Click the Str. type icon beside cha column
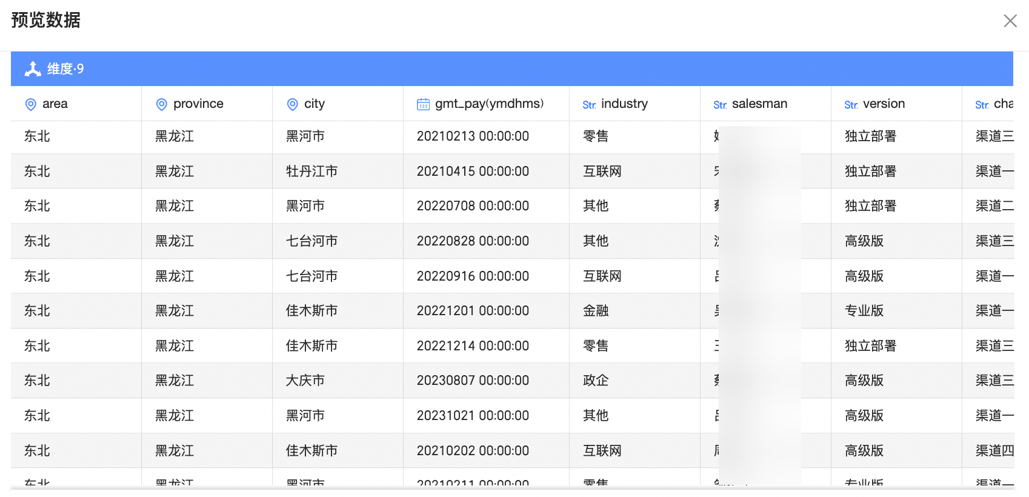 pos(982,105)
